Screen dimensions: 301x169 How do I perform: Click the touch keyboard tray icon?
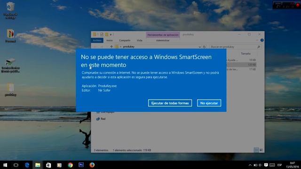click(272, 165)
